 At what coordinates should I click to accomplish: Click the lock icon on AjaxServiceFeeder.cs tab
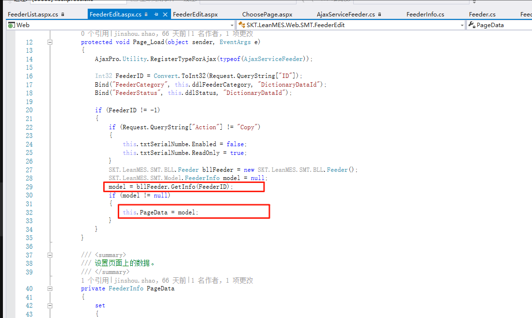tap(380, 14)
